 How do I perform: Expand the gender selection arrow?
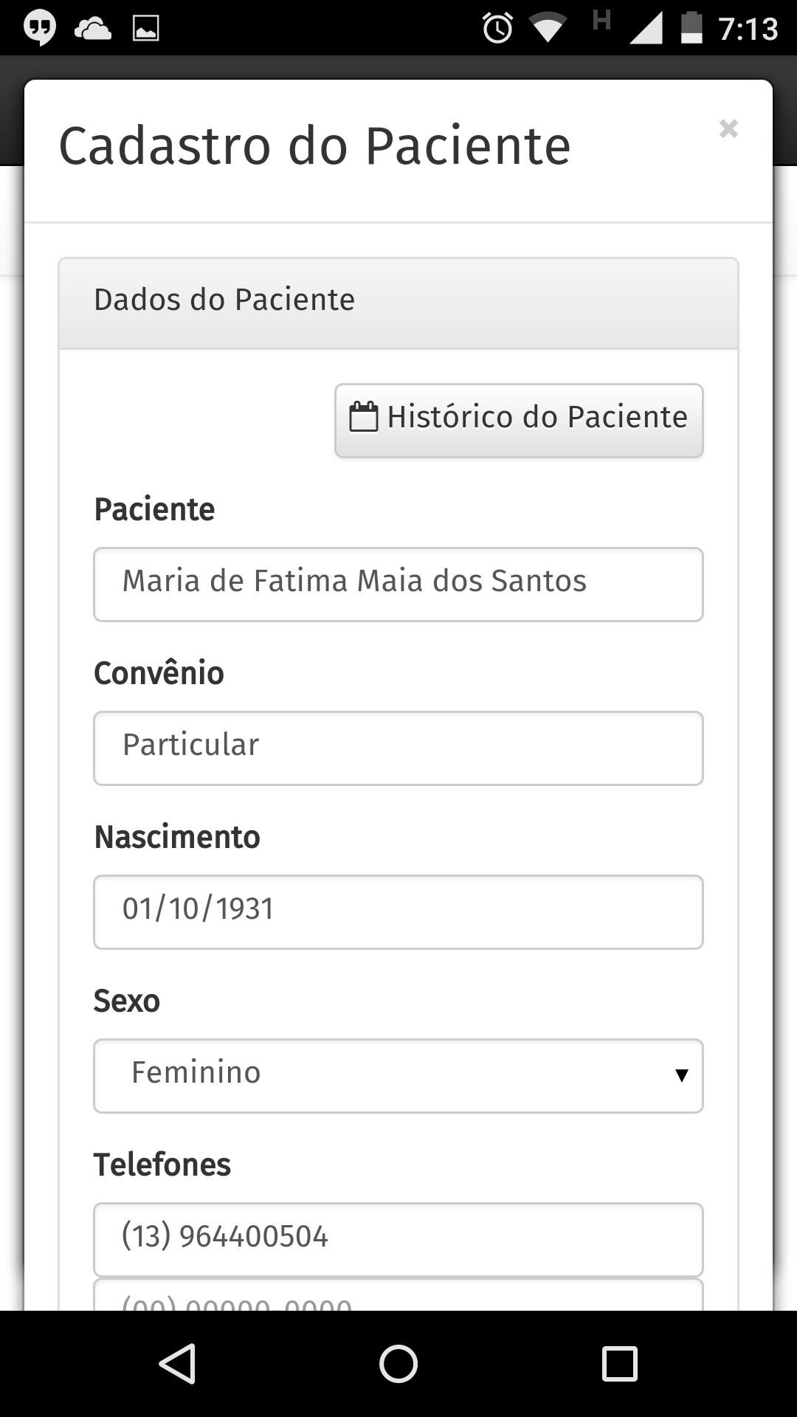[680, 1075]
